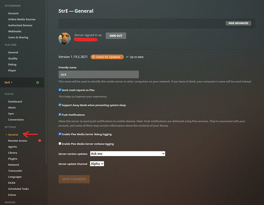Screen dimensions: 264x205
Task: Open Quality settings in sidebar
Action: tap(13, 59)
